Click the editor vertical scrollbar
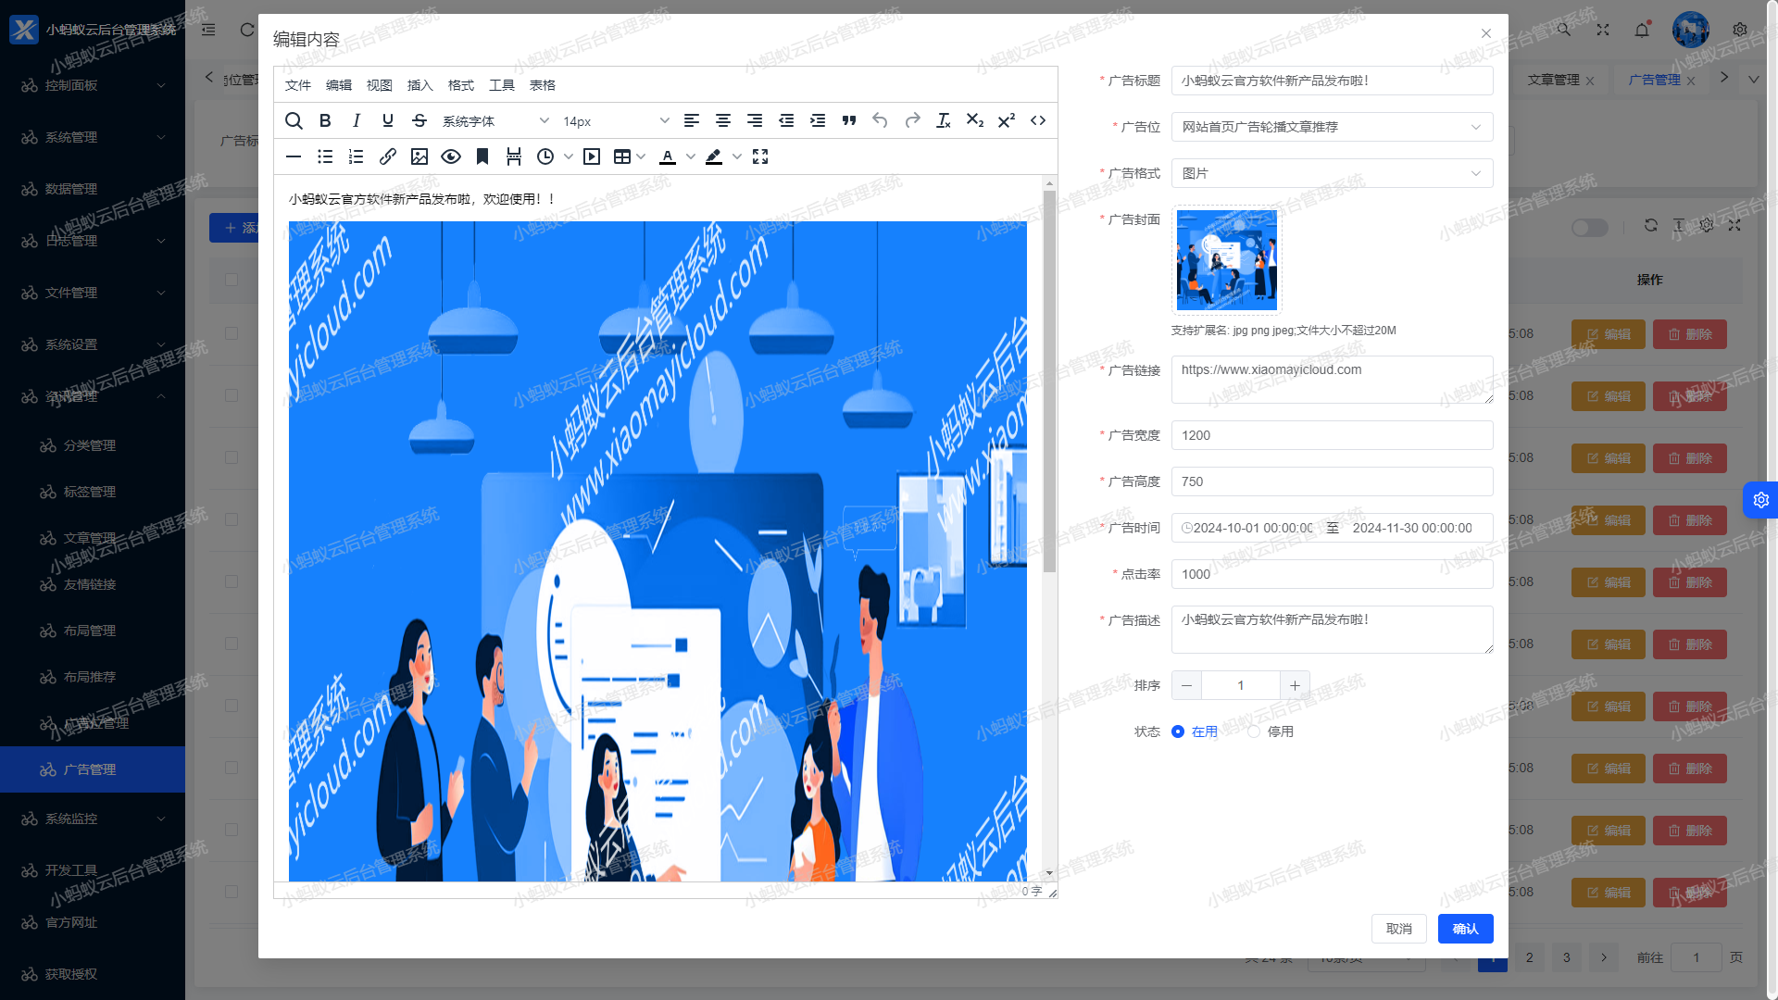This screenshot has height=1000, width=1778. pyautogui.click(x=1049, y=380)
